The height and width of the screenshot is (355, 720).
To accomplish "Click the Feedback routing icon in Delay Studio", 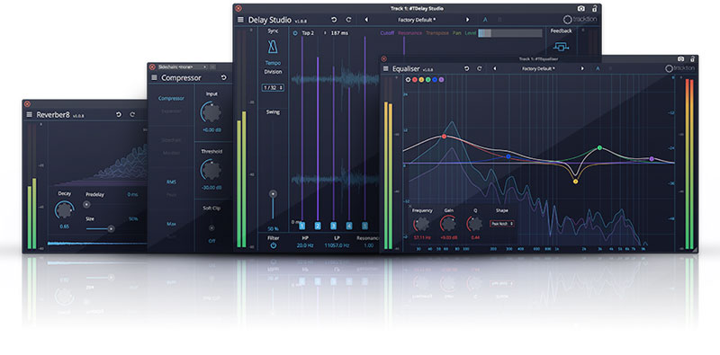I will [561, 46].
